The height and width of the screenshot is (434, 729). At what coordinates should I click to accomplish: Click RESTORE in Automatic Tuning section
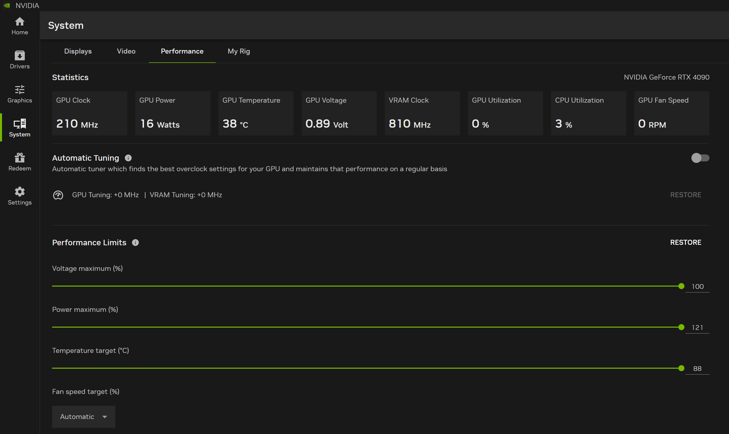685,195
